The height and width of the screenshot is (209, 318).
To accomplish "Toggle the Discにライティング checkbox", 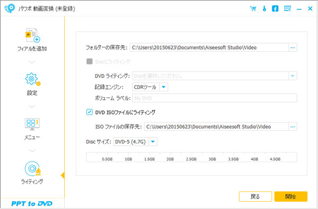I will (90, 61).
